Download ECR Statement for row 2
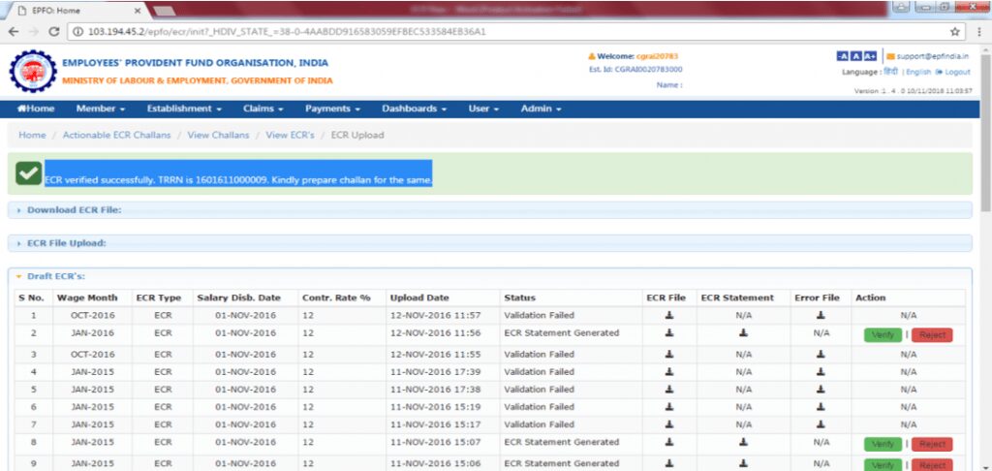The width and height of the screenshot is (992, 471). [743, 333]
